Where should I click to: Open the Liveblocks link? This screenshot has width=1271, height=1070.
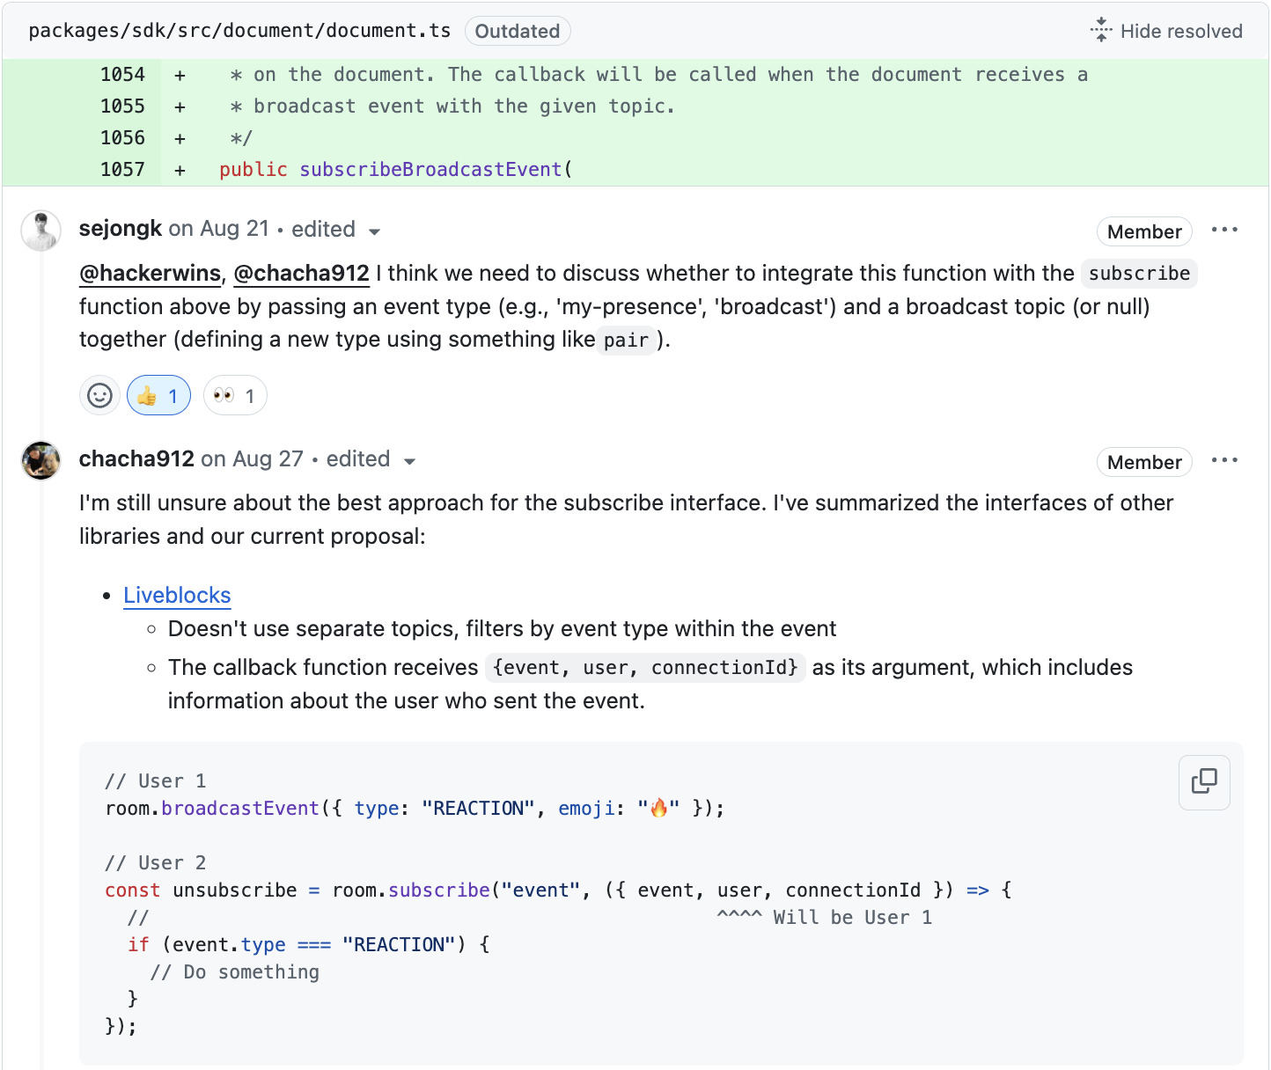click(x=177, y=596)
